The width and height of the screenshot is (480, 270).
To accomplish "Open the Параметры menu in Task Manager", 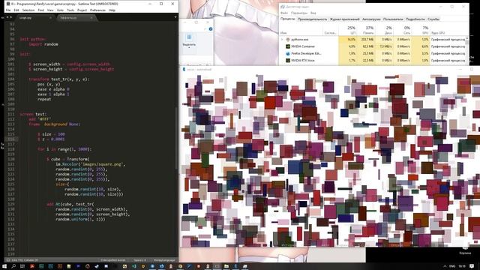I will (299, 13).
